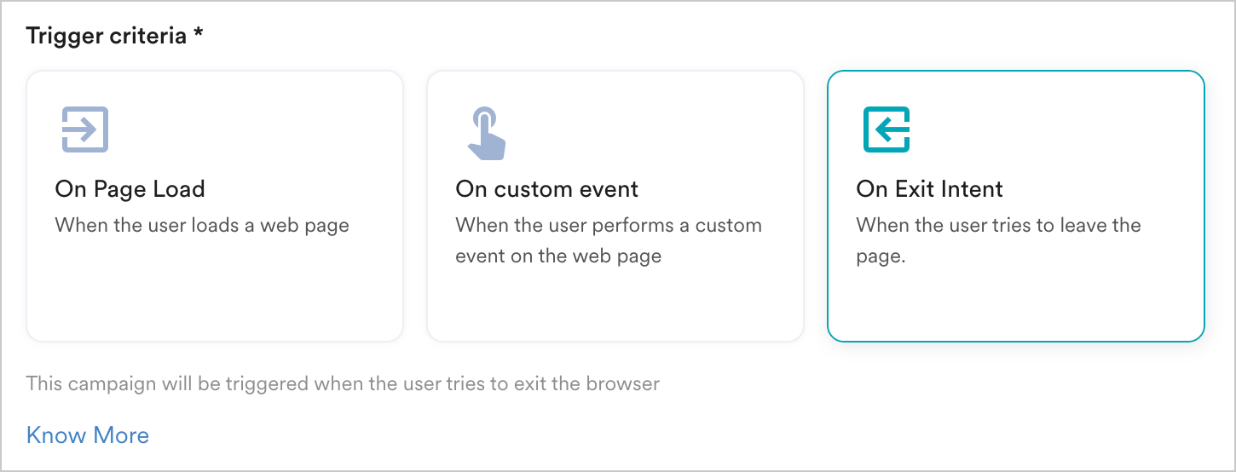Select the "On Page Load" title
The width and height of the screenshot is (1236, 472).
(130, 189)
